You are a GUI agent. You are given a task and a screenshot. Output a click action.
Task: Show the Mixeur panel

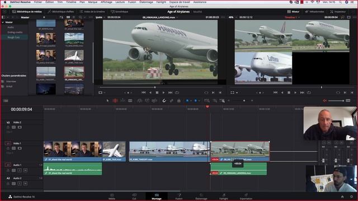click(x=293, y=11)
